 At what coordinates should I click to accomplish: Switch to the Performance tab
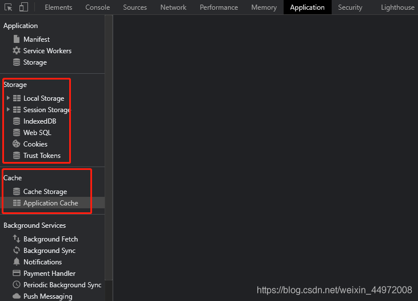(219, 7)
